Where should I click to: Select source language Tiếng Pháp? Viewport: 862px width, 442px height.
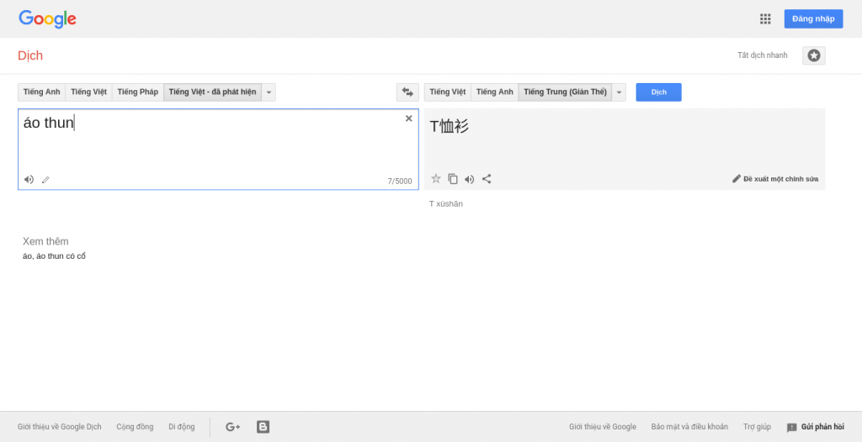[x=137, y=92]
